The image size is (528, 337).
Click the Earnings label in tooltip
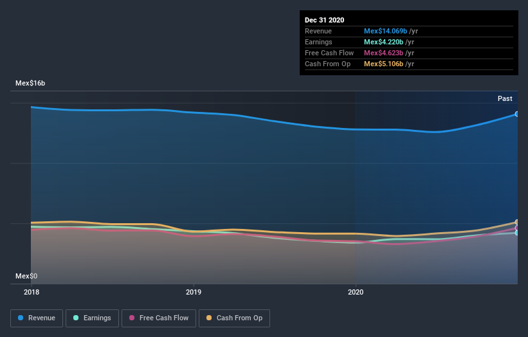(318, 42)
